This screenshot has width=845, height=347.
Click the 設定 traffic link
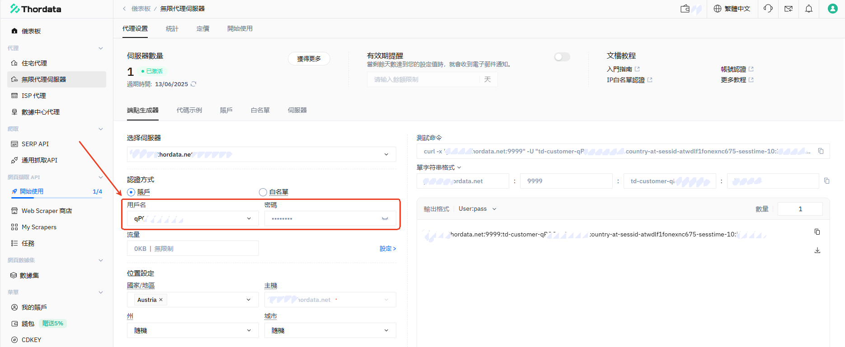point(387,249)
